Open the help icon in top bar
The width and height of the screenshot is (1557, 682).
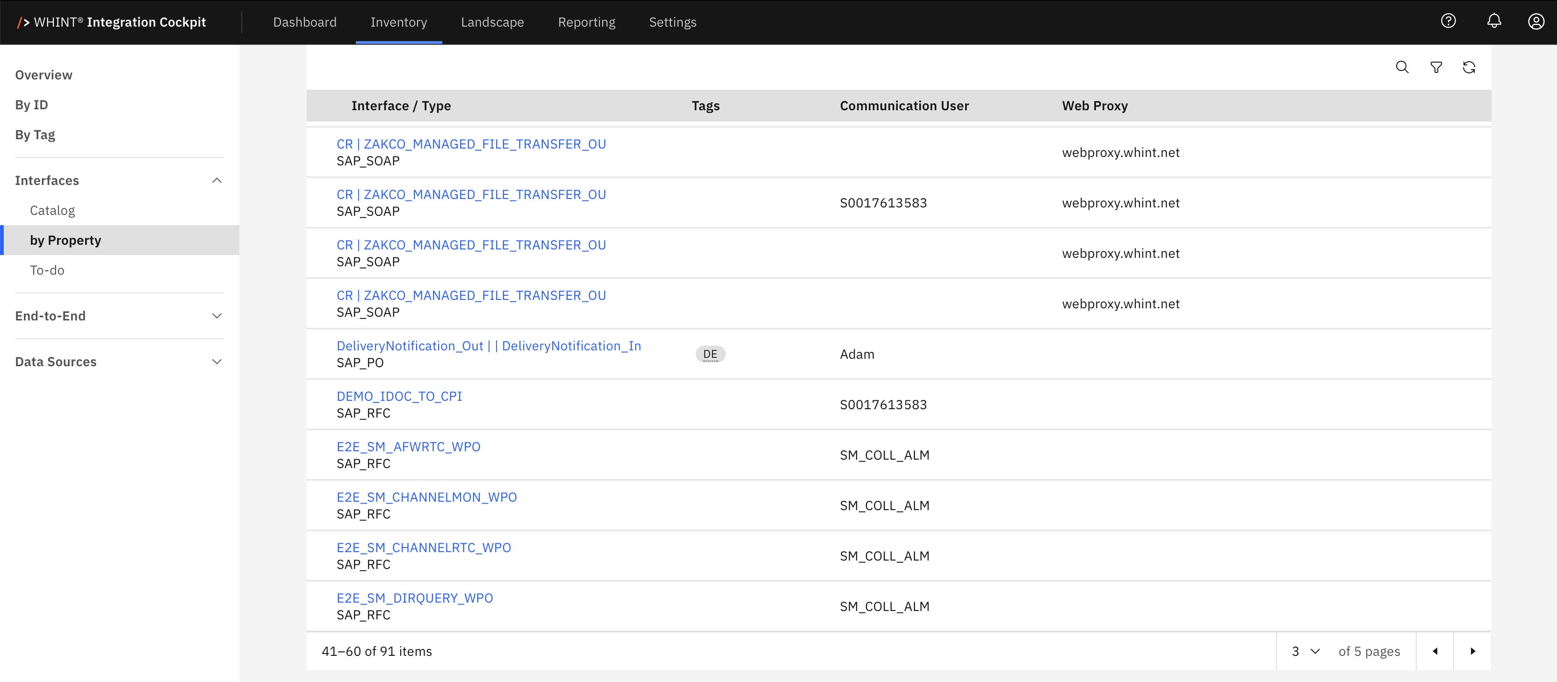(1448, 22)
